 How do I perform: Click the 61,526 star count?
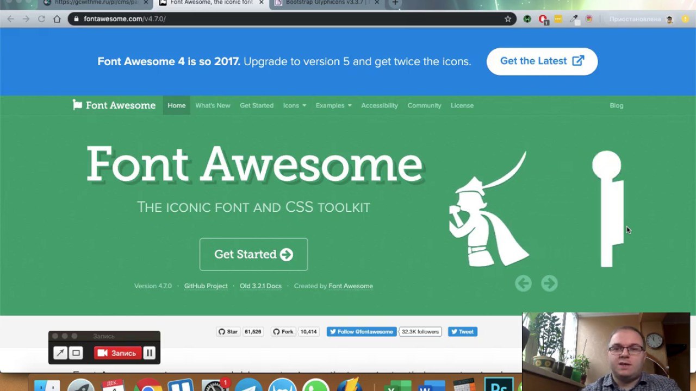click(x=253, y=332)
